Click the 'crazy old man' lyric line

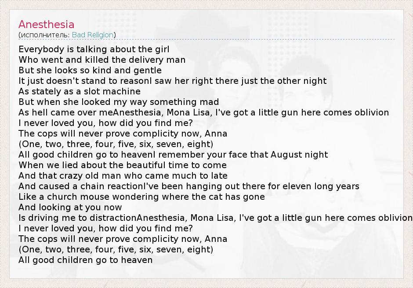click(x=123, y=176)
